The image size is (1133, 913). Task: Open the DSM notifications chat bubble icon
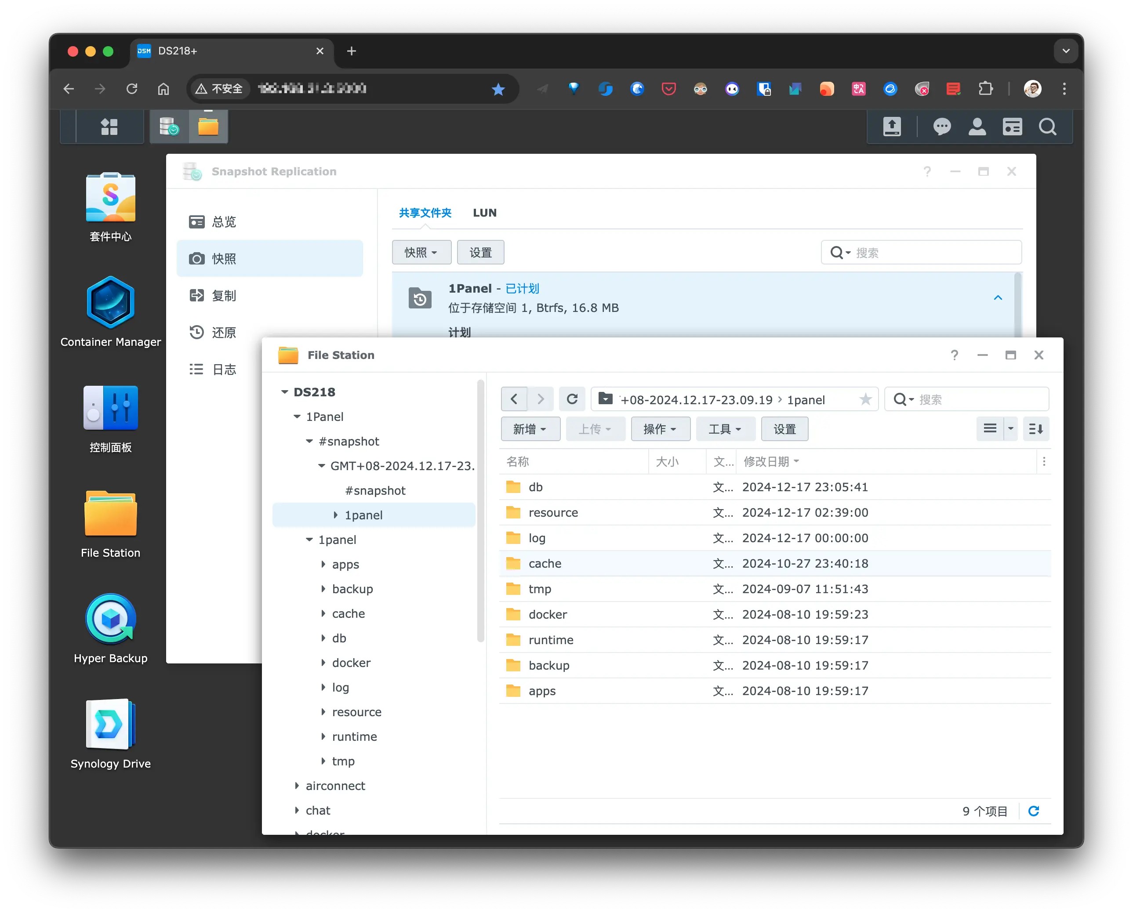941,127
